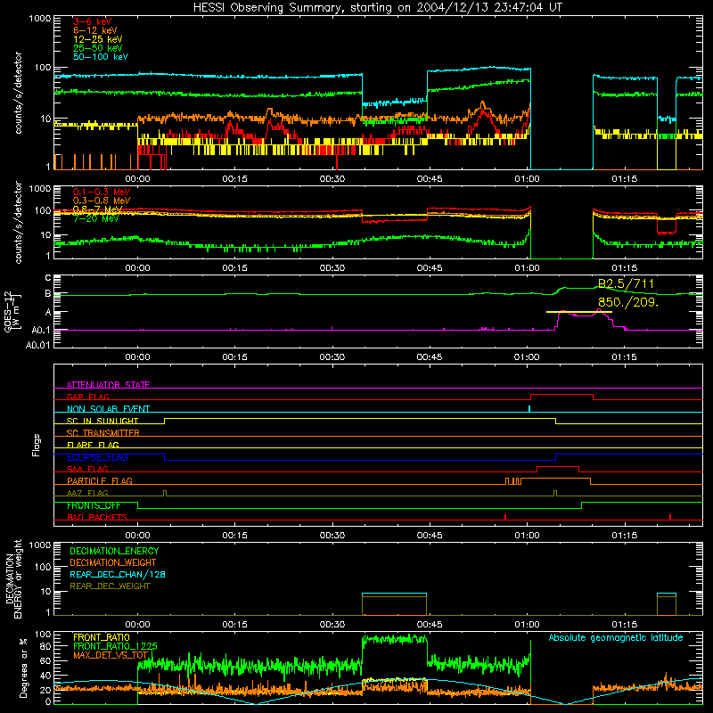The width and height of the screenshot is (713, 713).
Task: Select the SC_IN_SUNLIGHT flag label
Action: (102, 421)
